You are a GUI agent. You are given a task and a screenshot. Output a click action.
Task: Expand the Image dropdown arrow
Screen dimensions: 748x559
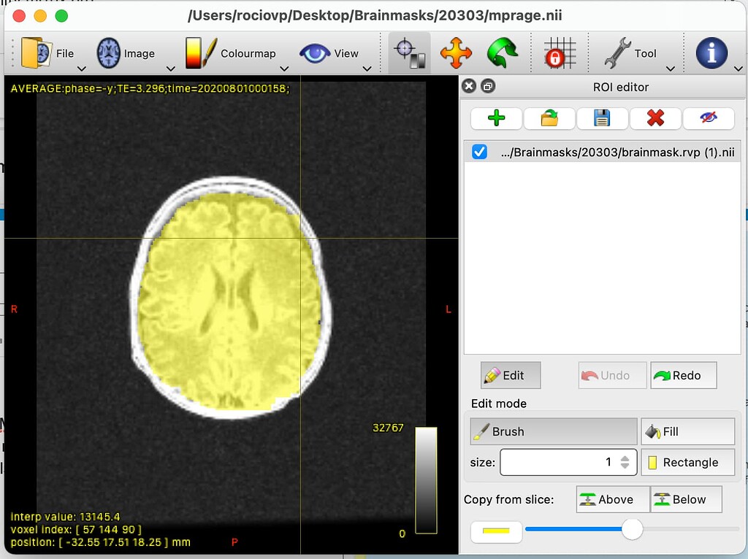170,69
